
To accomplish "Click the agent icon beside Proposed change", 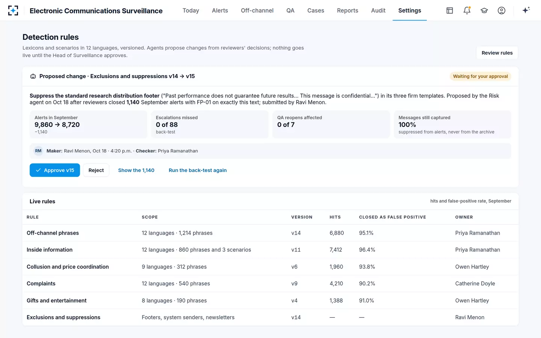I will coord(33,76).
